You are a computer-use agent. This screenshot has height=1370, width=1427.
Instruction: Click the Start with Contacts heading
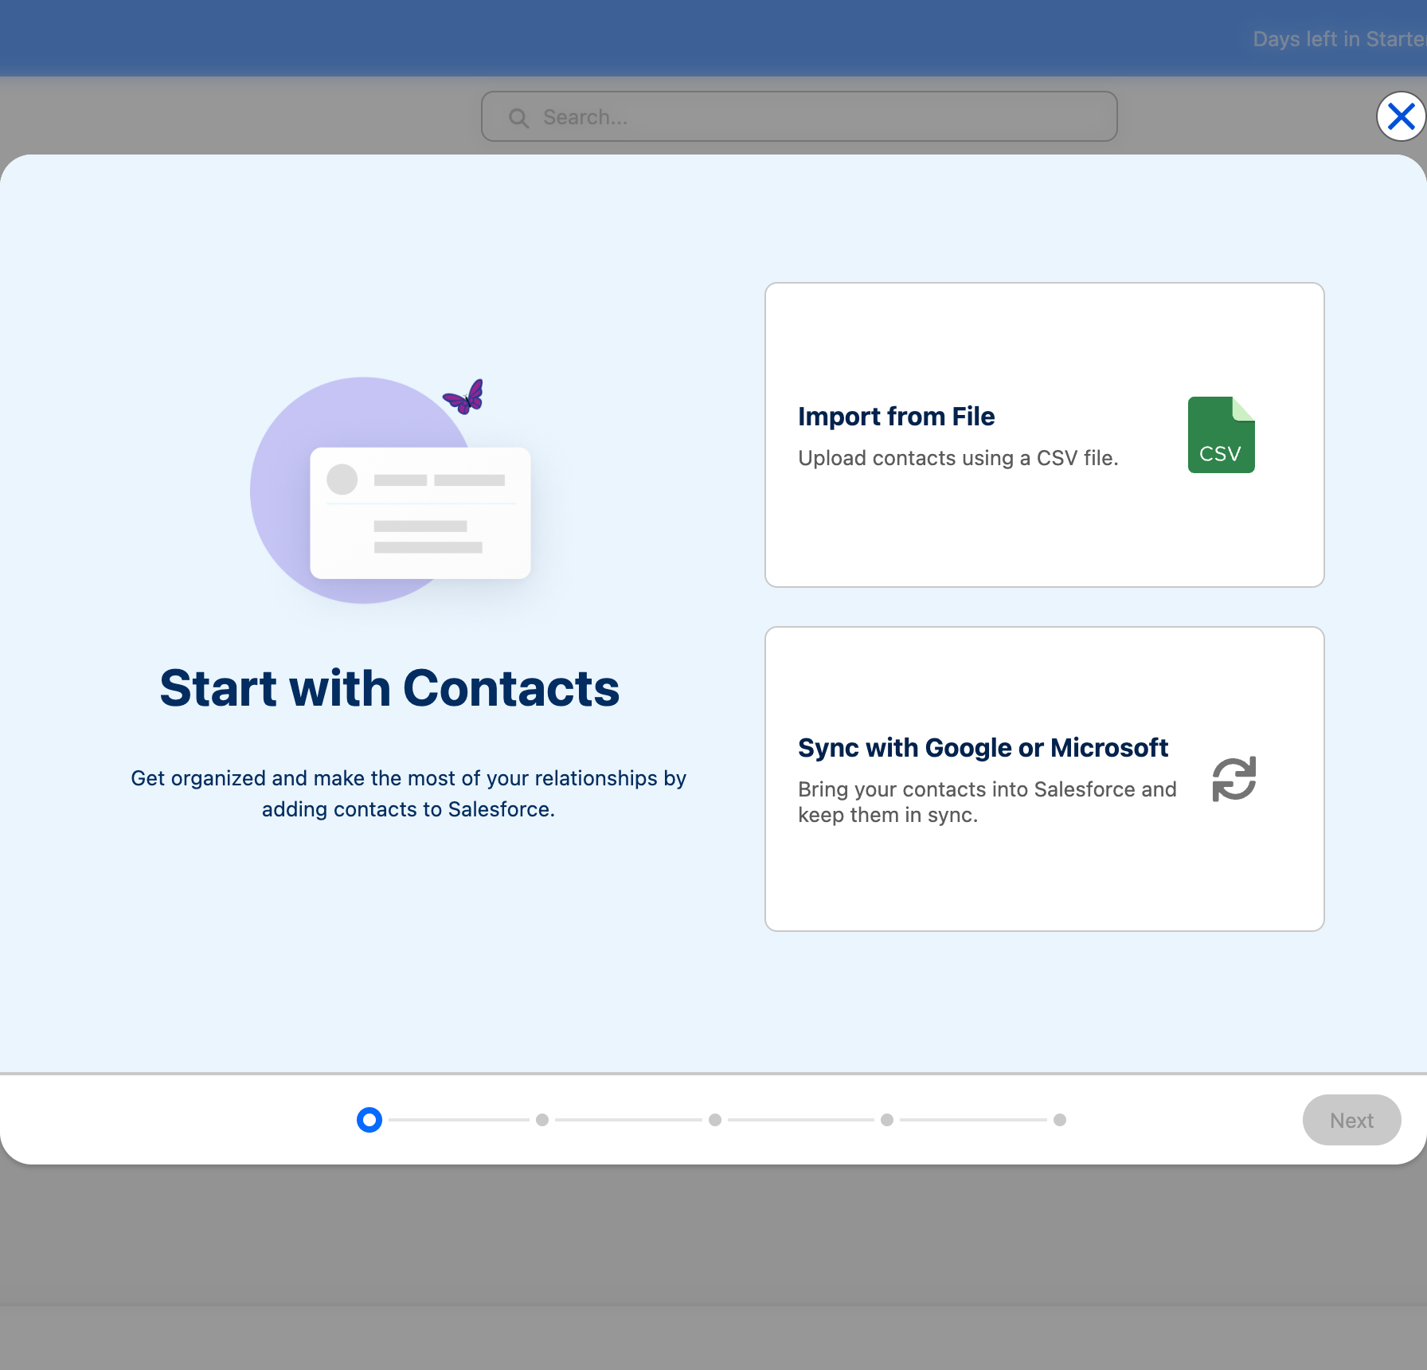(x=389, y=688)
